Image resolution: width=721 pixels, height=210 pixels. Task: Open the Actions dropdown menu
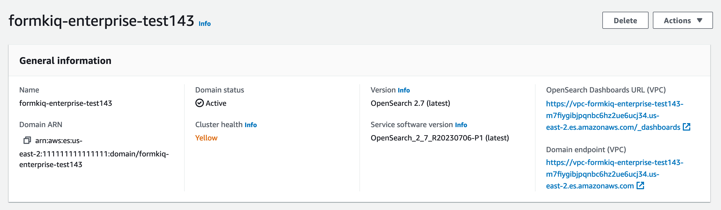[x=683, y=20]
